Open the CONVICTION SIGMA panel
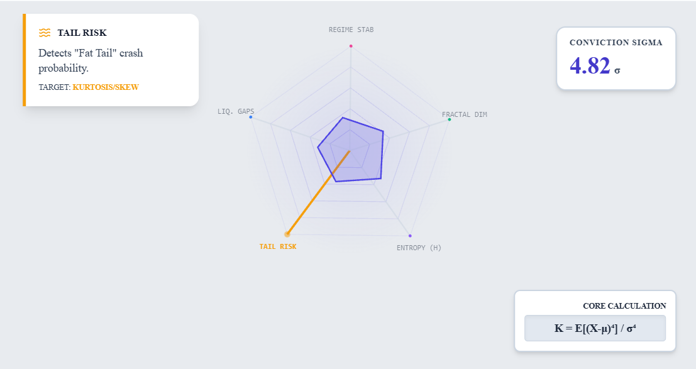Screen dimensions: 696x369 pyautogui.click(x=616, y=42)
